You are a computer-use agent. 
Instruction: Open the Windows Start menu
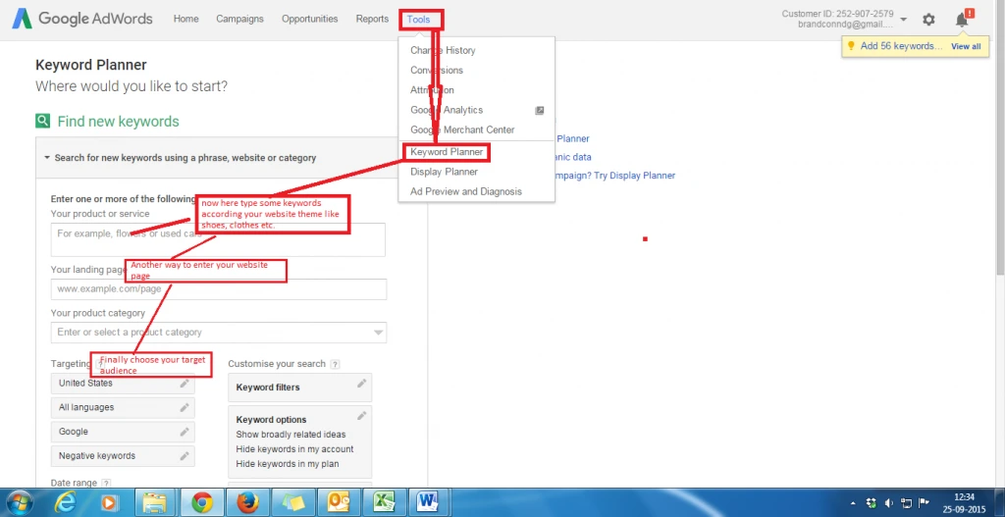point(20,502)
